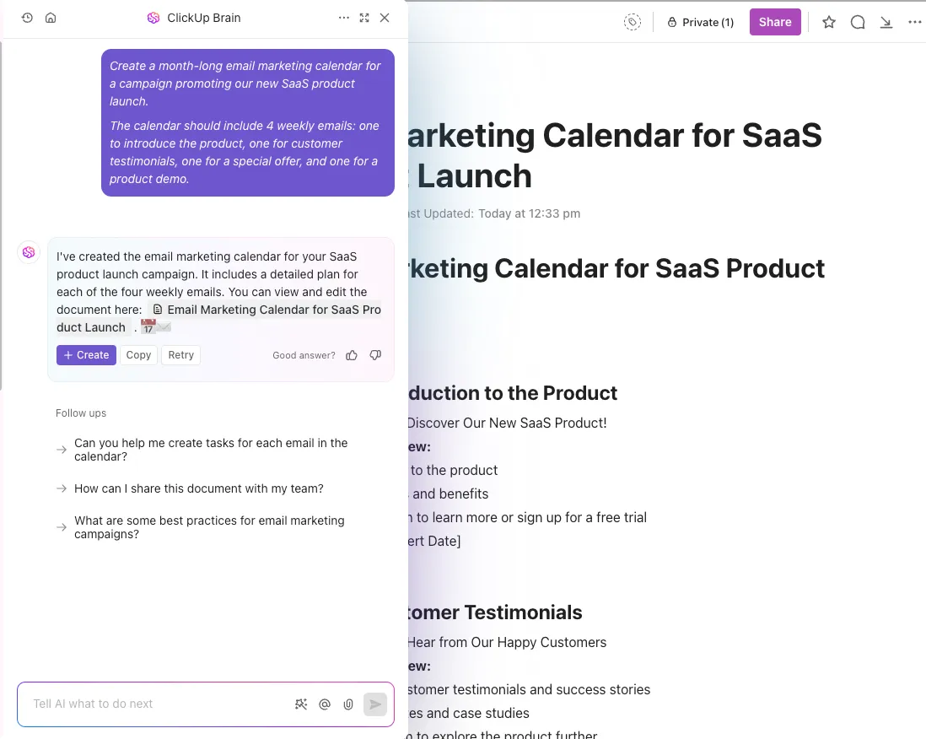The image size is (926, 739).
Task: Open document more options ellipsis
Action: (915, 23)
